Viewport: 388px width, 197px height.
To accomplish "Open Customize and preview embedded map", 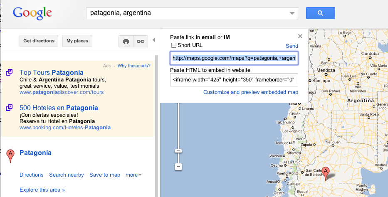I will click(250, 92).
